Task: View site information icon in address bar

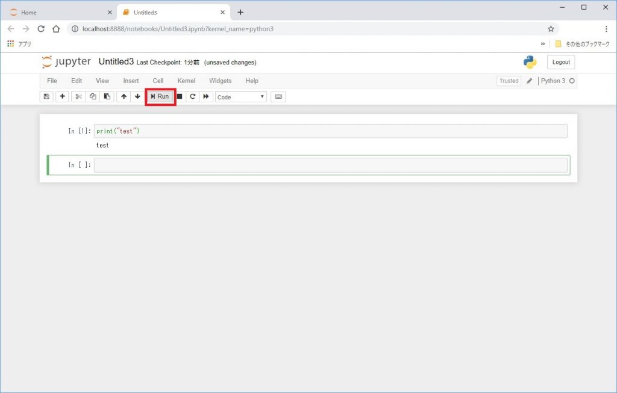Action: (x=75, y=29)
